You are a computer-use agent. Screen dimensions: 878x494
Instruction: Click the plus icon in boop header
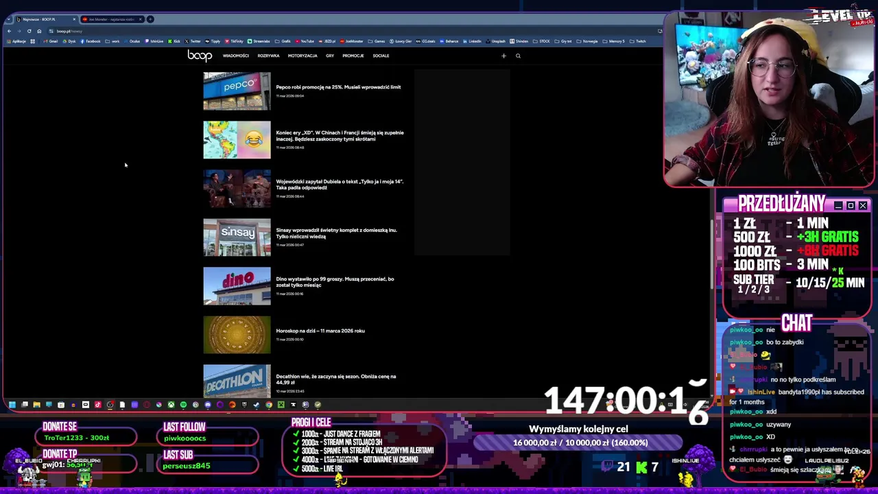click(x=503, y=56)
